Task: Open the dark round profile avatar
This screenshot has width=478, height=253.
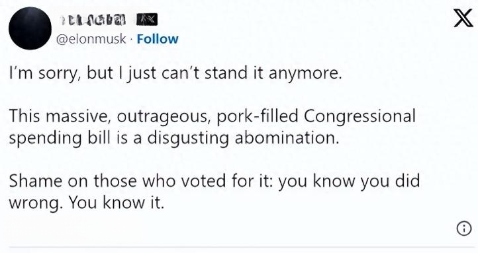Action: [30, 28]
